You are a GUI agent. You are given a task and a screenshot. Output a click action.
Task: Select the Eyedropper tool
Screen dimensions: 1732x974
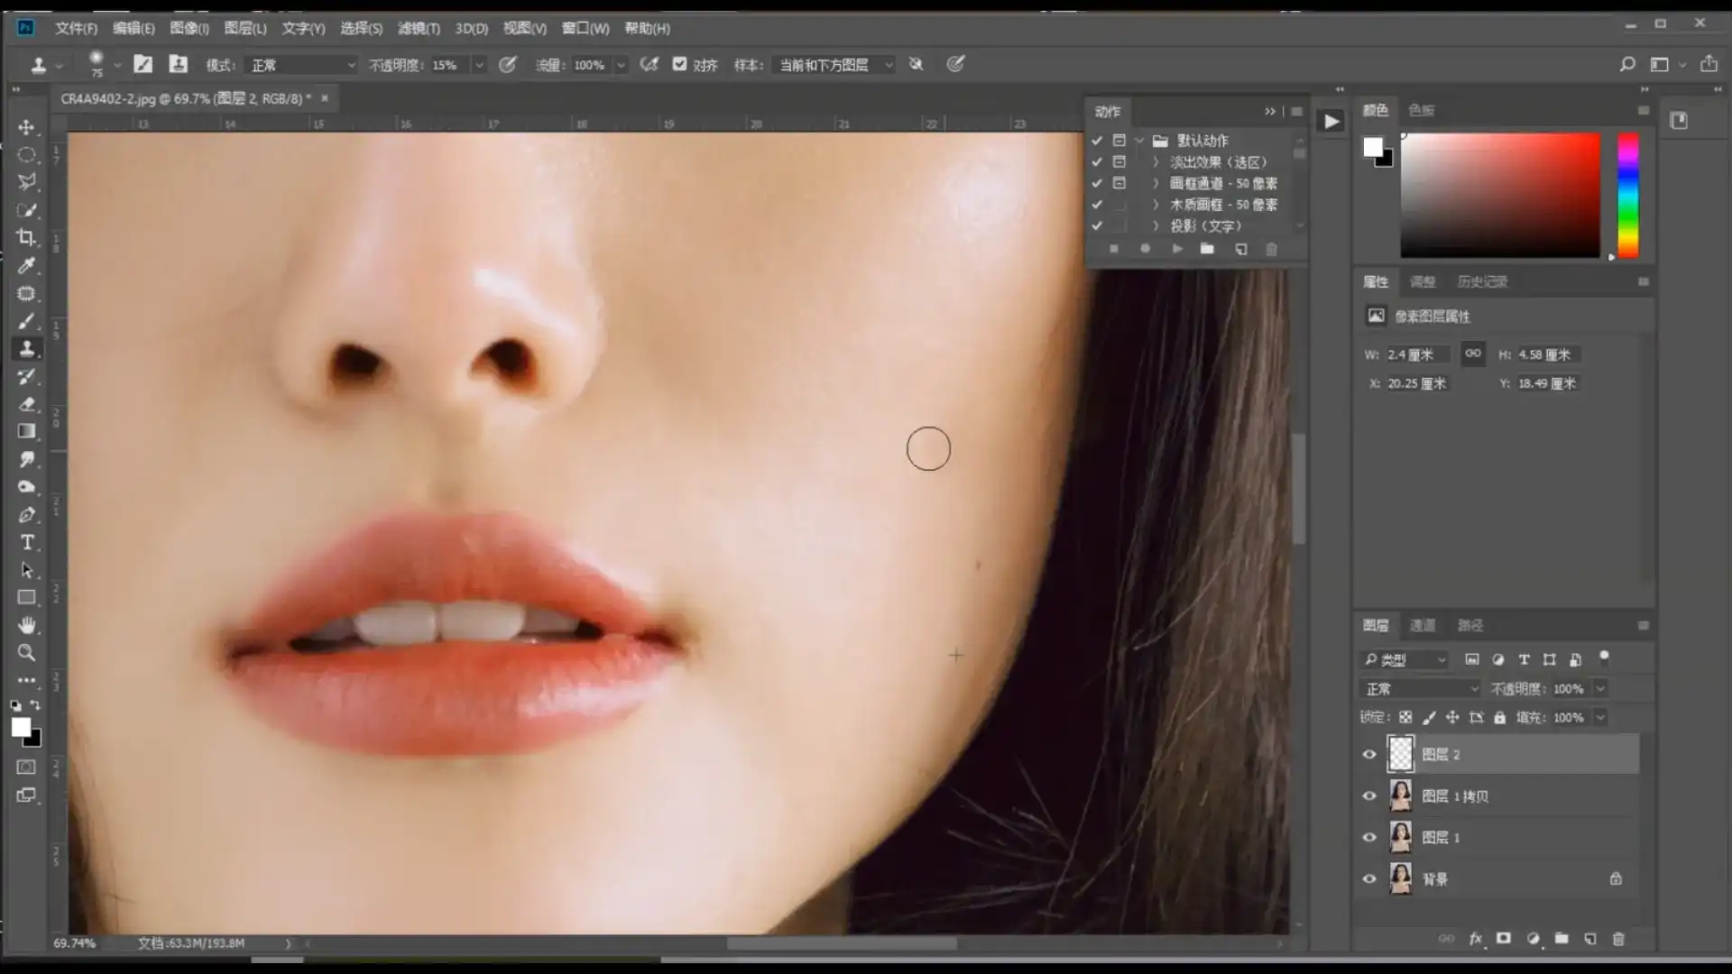[26, 265]
